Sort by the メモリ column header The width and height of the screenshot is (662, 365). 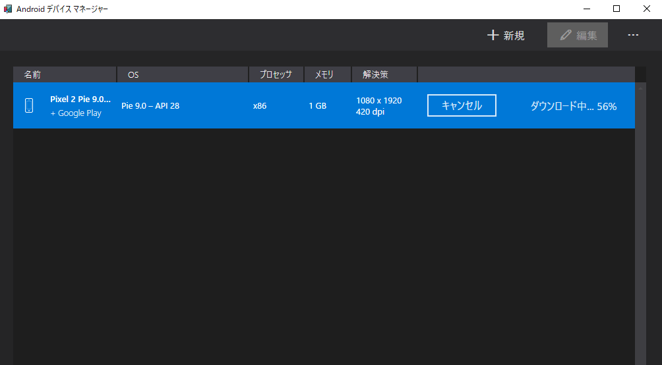coord(328,74)
